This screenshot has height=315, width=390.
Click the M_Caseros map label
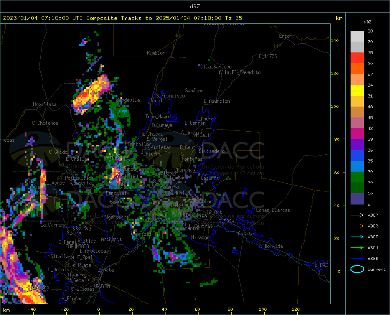pos(207,178)
